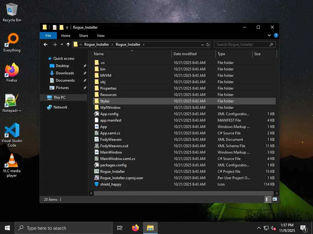Select Downloads in the navigation pane
Viewport: 313px width, 234px height.
[62, 73]
